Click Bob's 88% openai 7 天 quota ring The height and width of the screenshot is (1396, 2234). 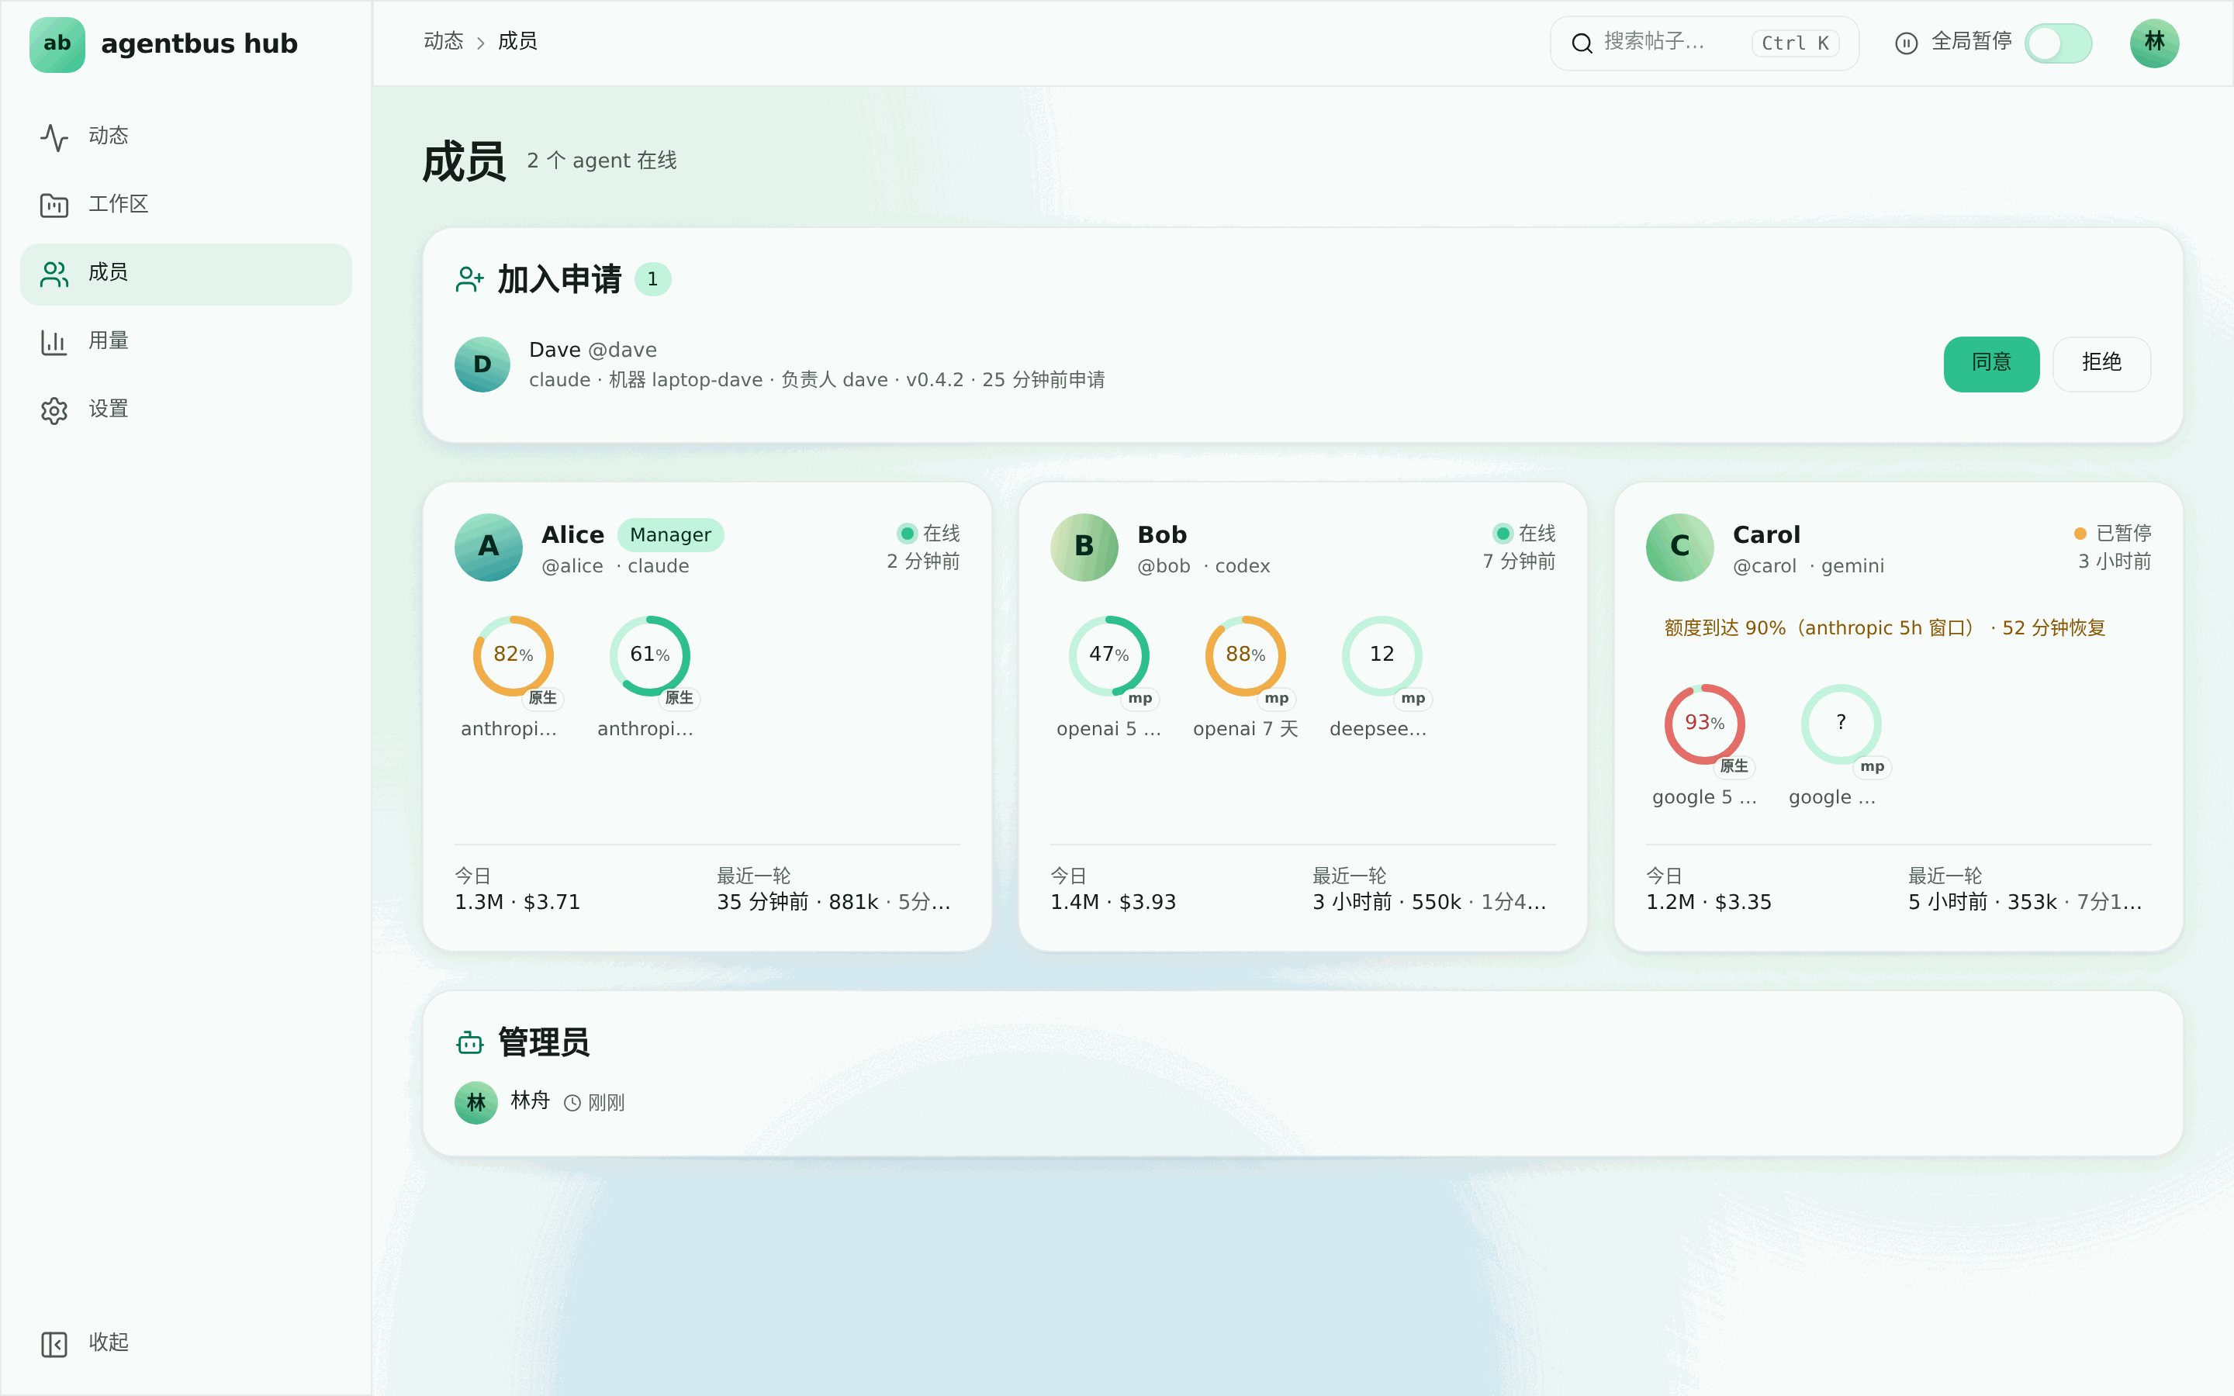tap(1245, 655)
